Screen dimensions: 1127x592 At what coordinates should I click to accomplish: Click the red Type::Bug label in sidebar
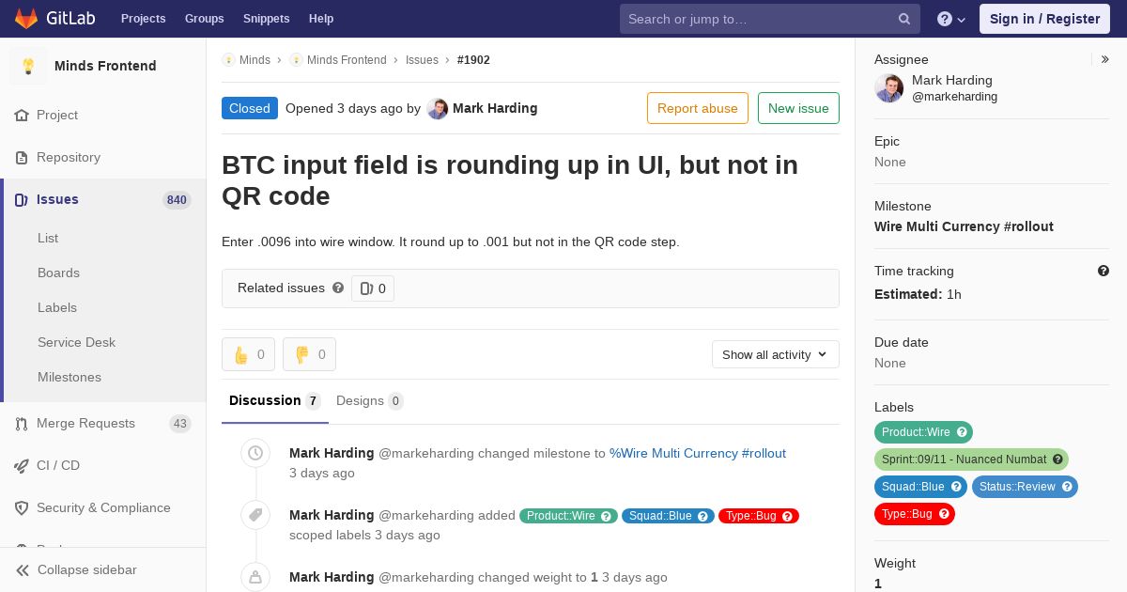915,514
